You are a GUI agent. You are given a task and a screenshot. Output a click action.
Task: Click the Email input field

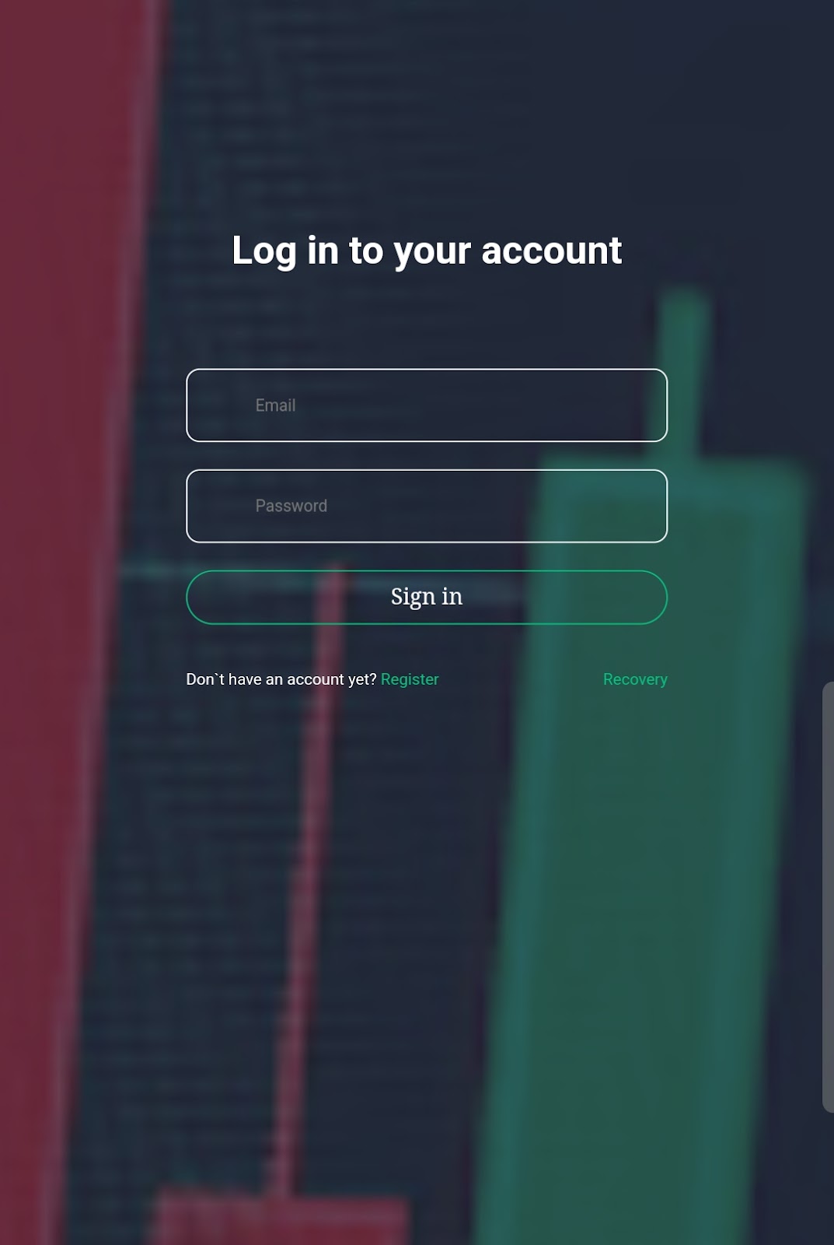point(427,405)
